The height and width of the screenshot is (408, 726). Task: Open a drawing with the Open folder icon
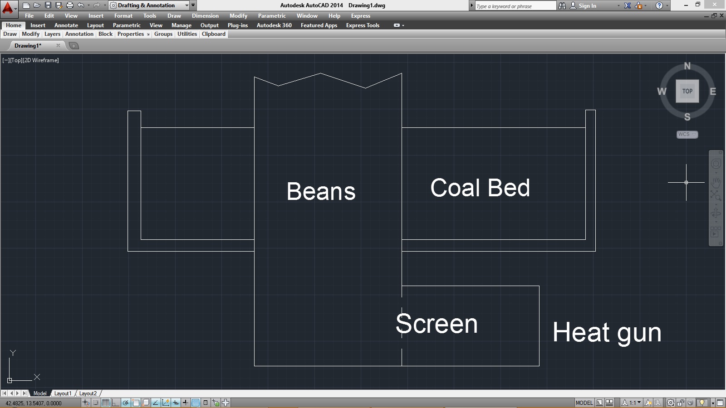point(37,5)
